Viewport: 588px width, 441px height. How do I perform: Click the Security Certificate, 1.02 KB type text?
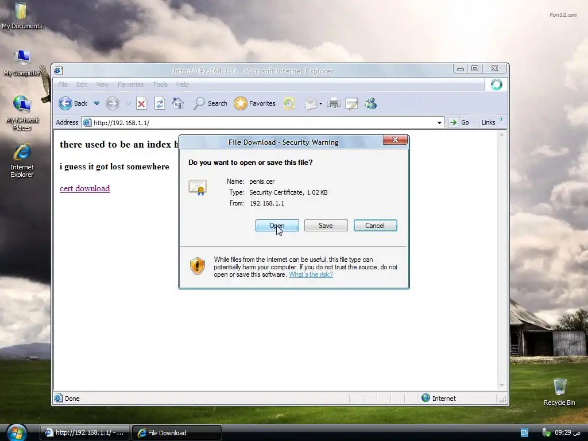[288, 192]
